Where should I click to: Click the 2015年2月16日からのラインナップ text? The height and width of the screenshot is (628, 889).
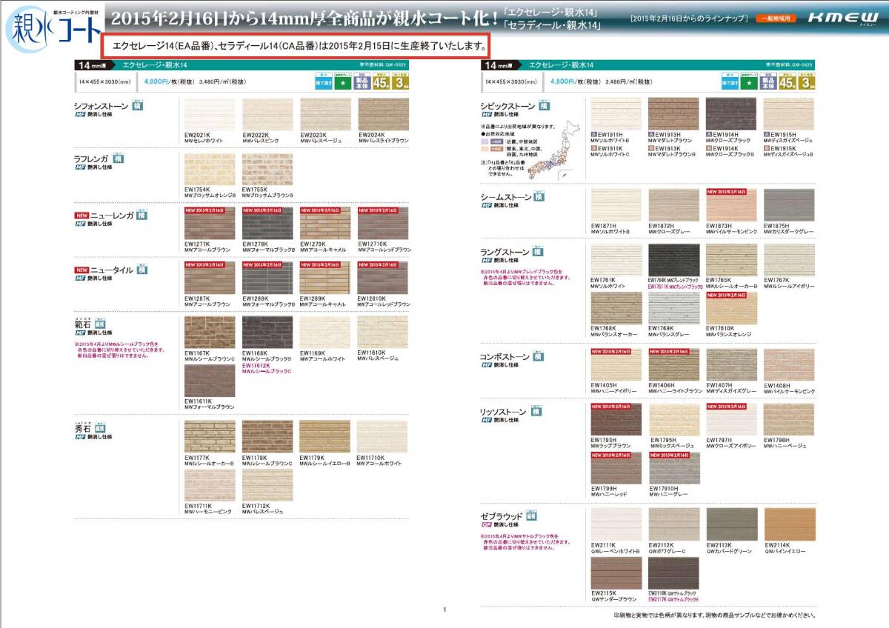[x=689, y=18]
